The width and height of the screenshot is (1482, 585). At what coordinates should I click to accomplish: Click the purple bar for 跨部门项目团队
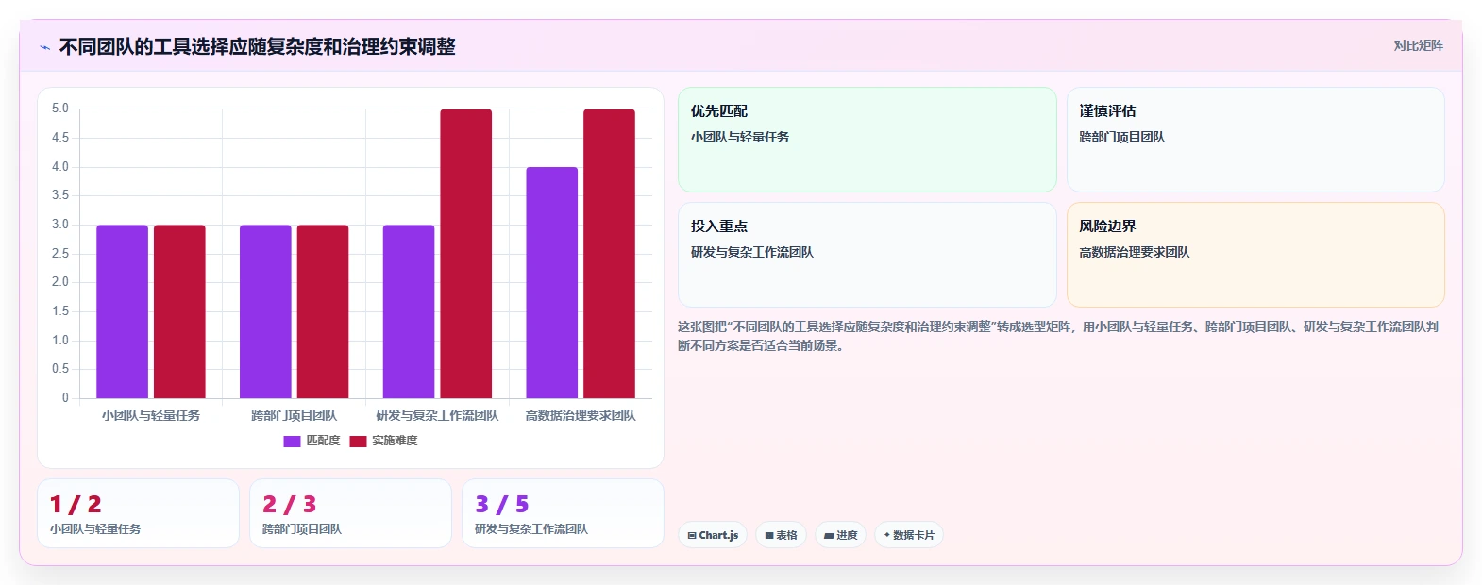265,311
